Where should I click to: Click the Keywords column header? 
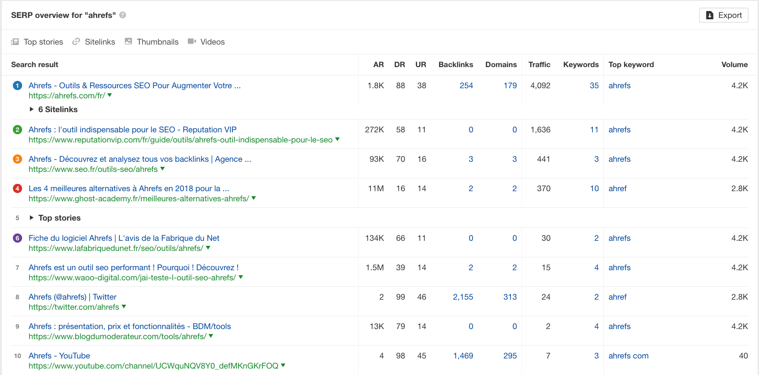581,65
